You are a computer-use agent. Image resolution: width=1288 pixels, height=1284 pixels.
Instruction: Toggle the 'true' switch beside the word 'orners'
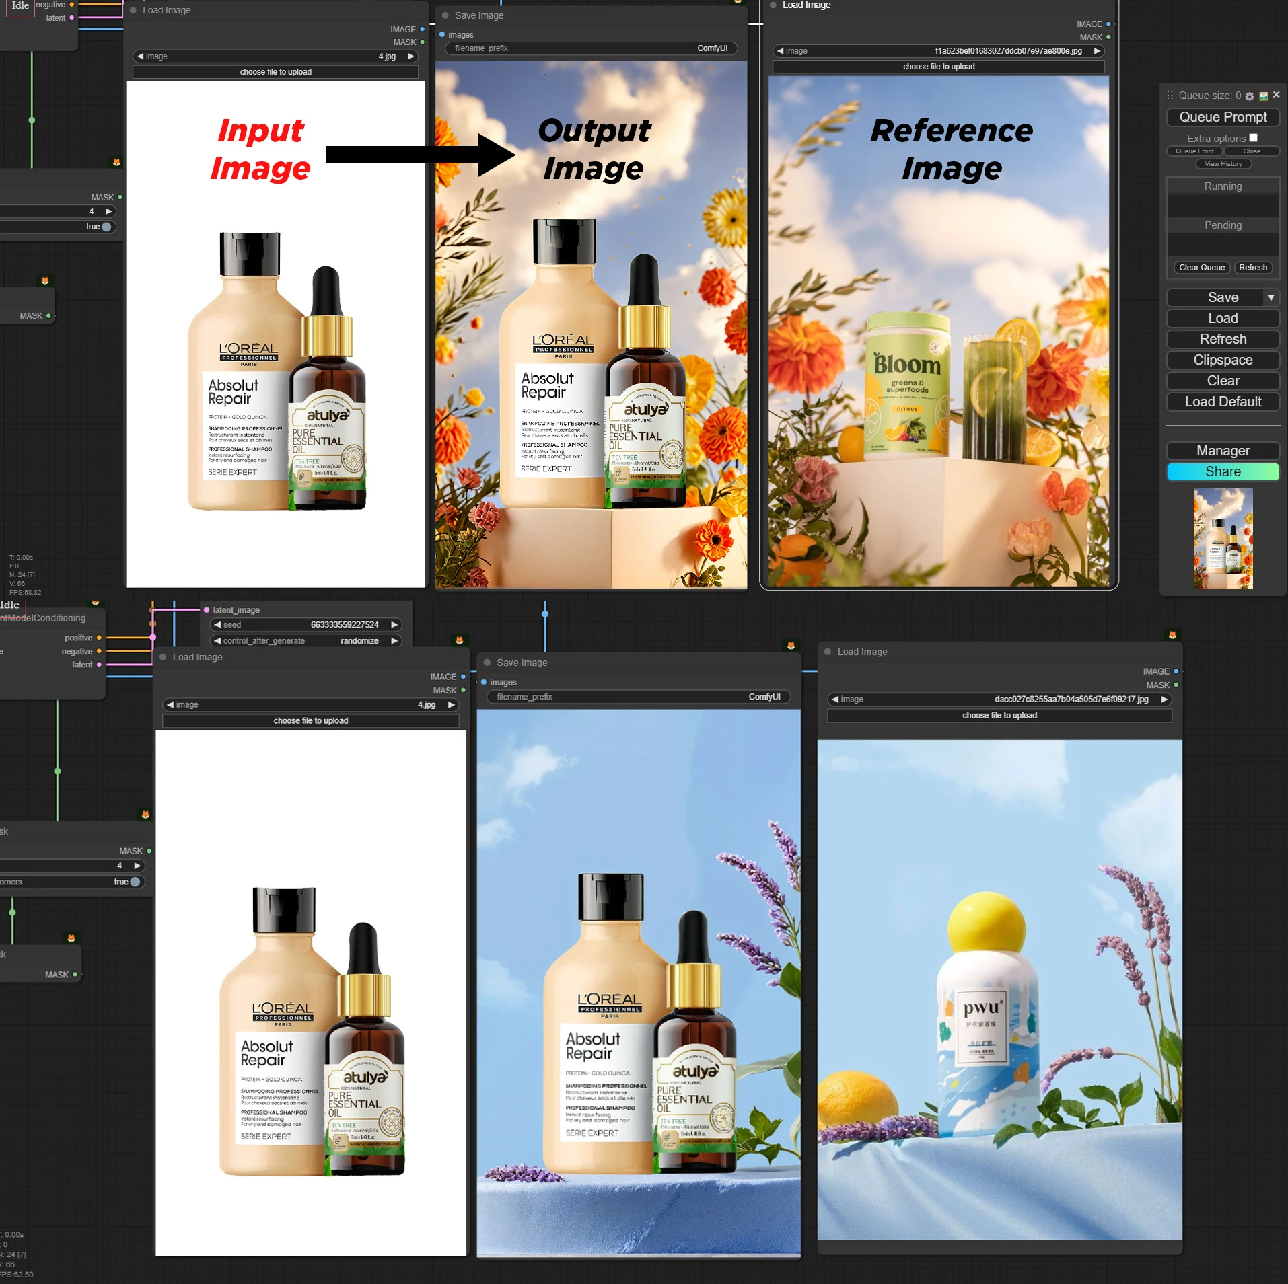(135, 882)
